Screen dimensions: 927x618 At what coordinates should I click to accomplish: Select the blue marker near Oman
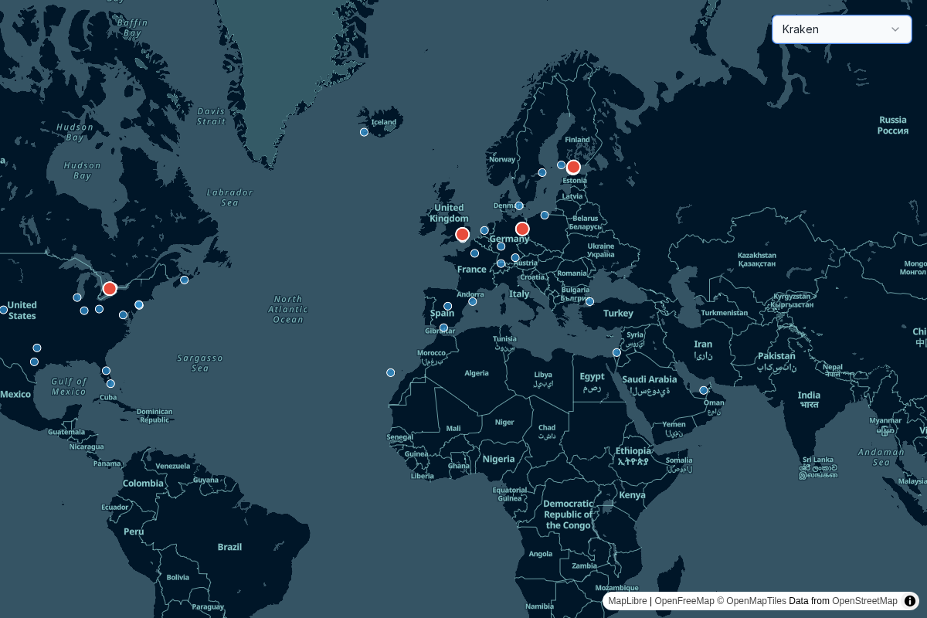(x=704, y=390)
